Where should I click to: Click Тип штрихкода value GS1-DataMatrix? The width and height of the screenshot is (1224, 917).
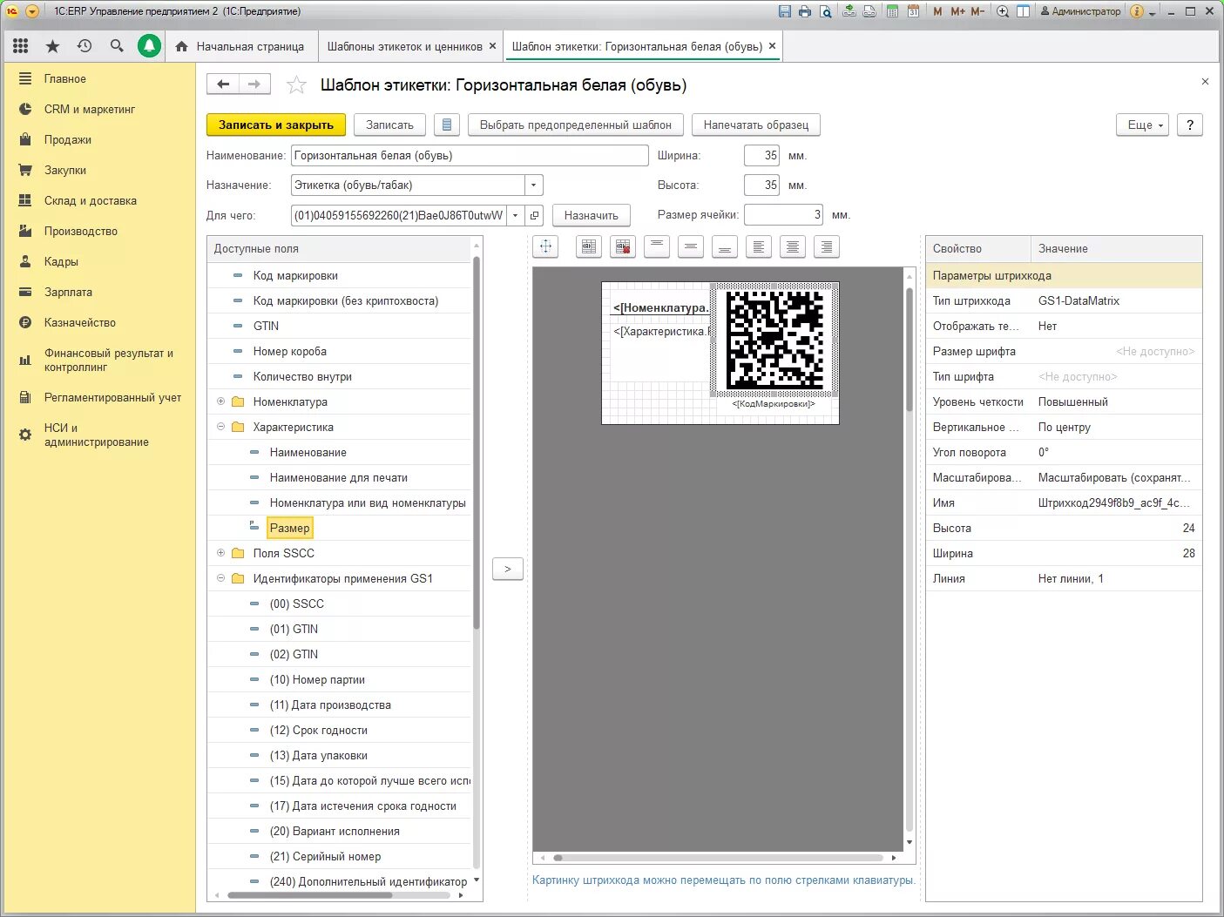tap(1079, 300)
